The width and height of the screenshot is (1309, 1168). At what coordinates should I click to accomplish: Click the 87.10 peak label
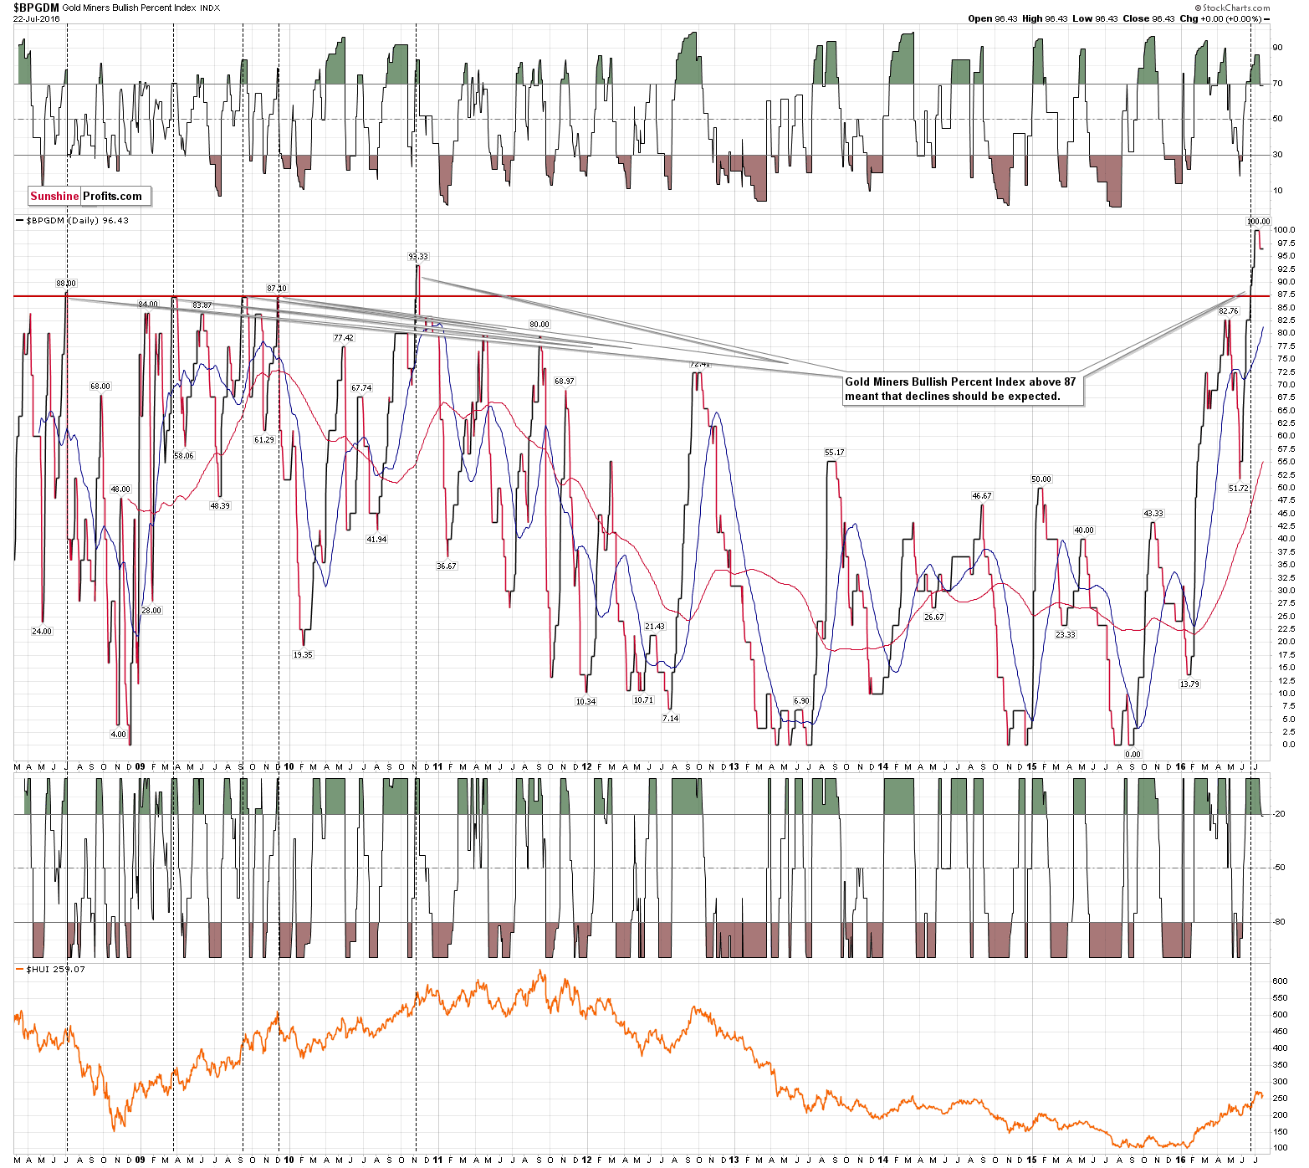click(x=277, y=289)
